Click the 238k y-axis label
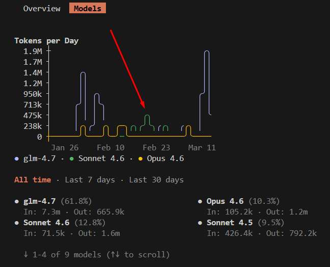The height and width of the screenshot is (267, 330). 33,126
